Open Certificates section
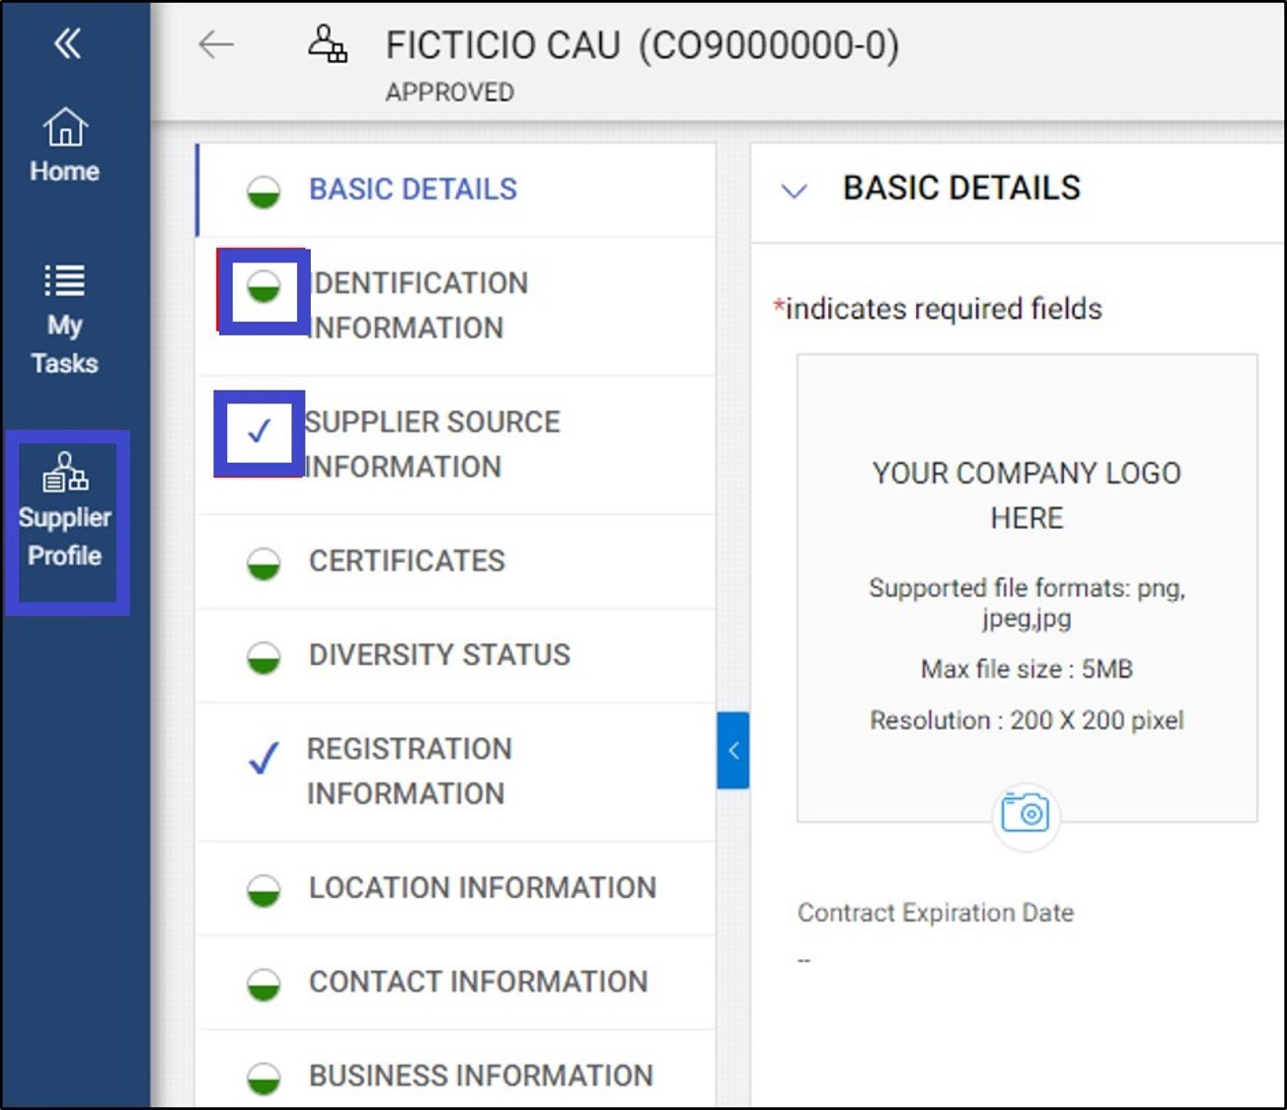Viewport: 1287px width, 1110px height. click(x=407, y=561)
